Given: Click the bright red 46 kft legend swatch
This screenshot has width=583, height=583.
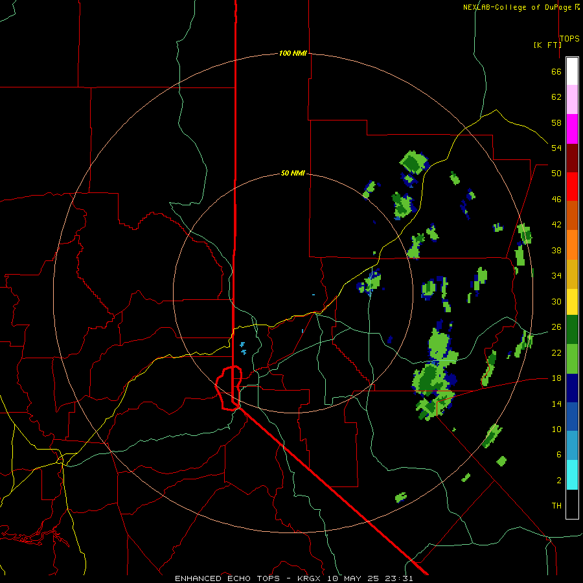Looking at the screenshot, I should (572, 187).
